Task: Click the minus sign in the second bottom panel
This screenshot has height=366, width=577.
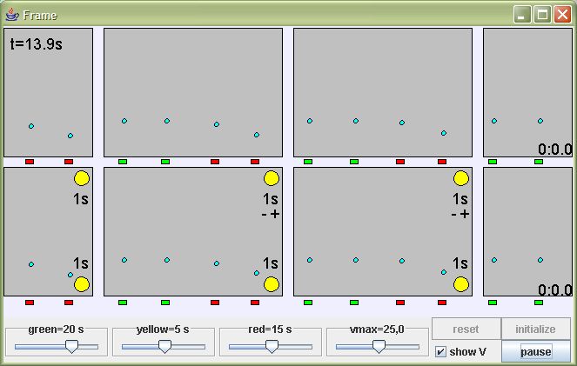Action: click(x=264, y=215)
